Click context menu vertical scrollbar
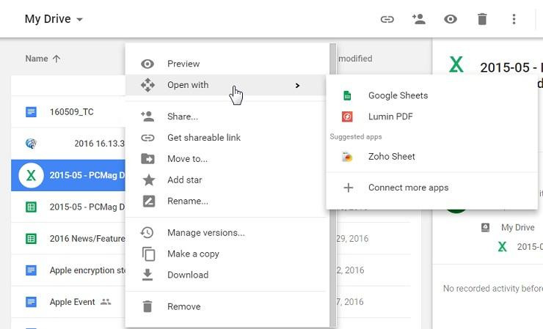Screen dimensions: 543x329 click(x=333, y=183)
